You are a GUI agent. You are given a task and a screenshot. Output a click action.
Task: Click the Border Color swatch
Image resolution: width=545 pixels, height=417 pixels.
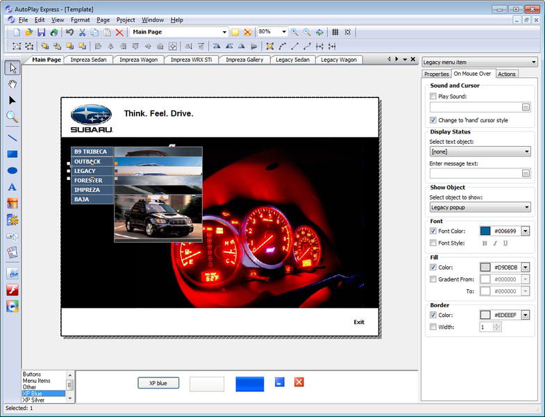pyautogui.click(x=485, y=315)
